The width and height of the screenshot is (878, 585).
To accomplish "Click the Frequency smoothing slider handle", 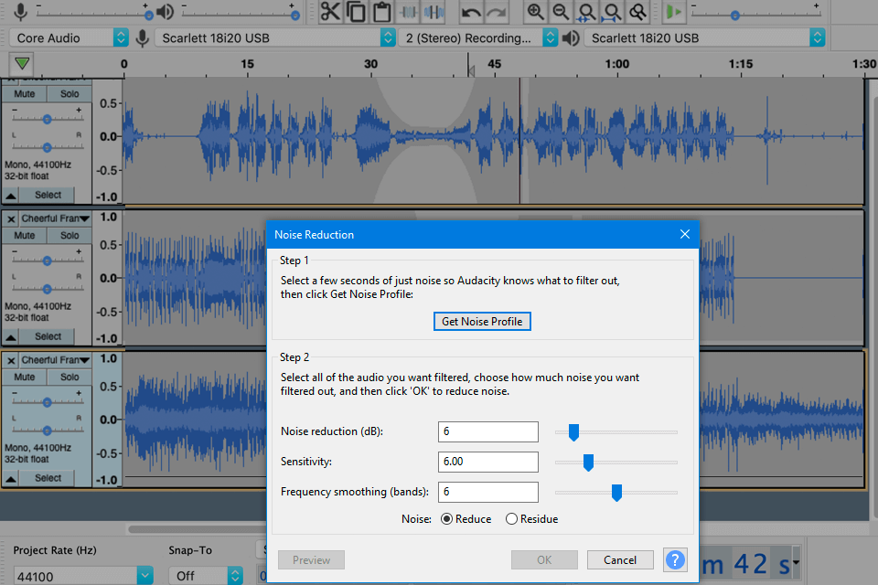I will coord(616,493).
